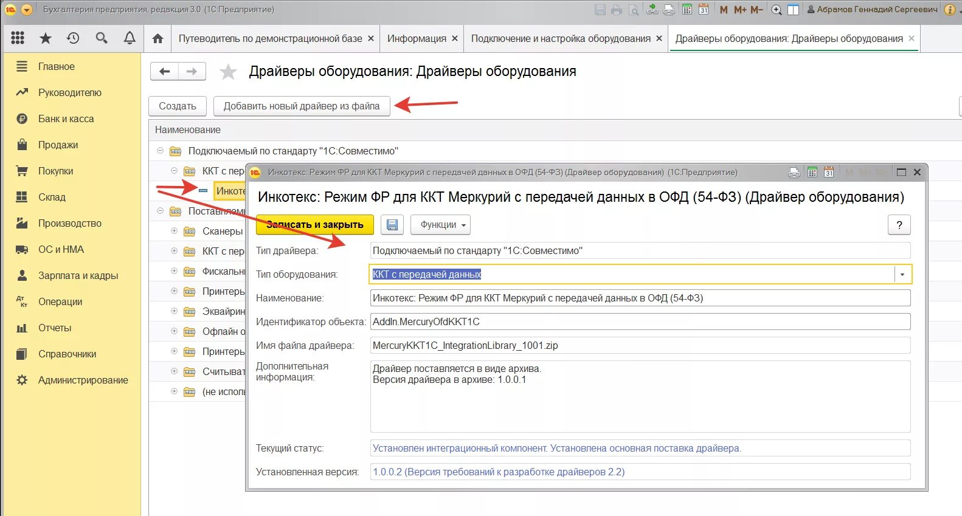Open the Покупки section
The width and height of the screenshot is (962, 516).
click(56, 171)
